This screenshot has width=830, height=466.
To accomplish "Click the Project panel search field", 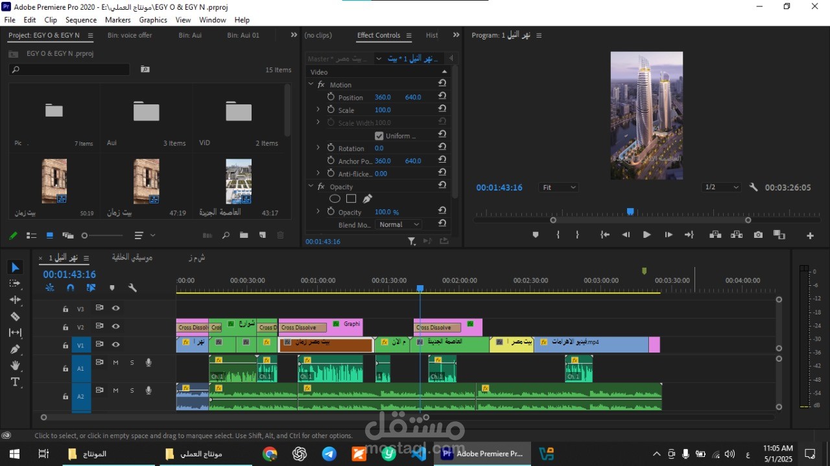I will pos(69,69).
